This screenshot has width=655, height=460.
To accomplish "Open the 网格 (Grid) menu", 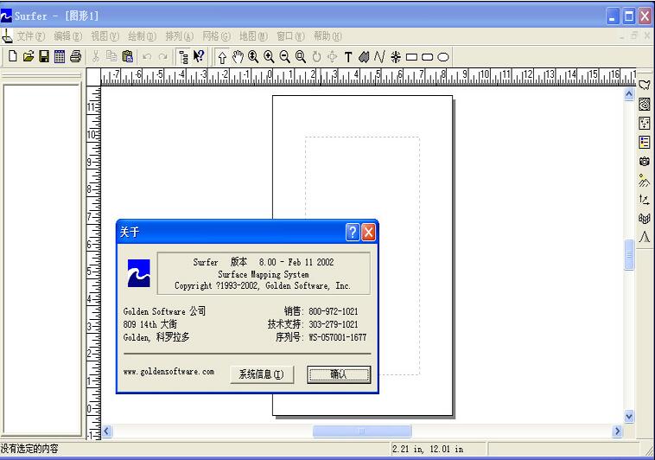I will coord(216,36).
